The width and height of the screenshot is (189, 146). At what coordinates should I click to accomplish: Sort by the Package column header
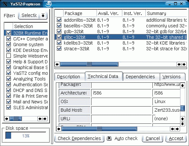pos(80,13)
